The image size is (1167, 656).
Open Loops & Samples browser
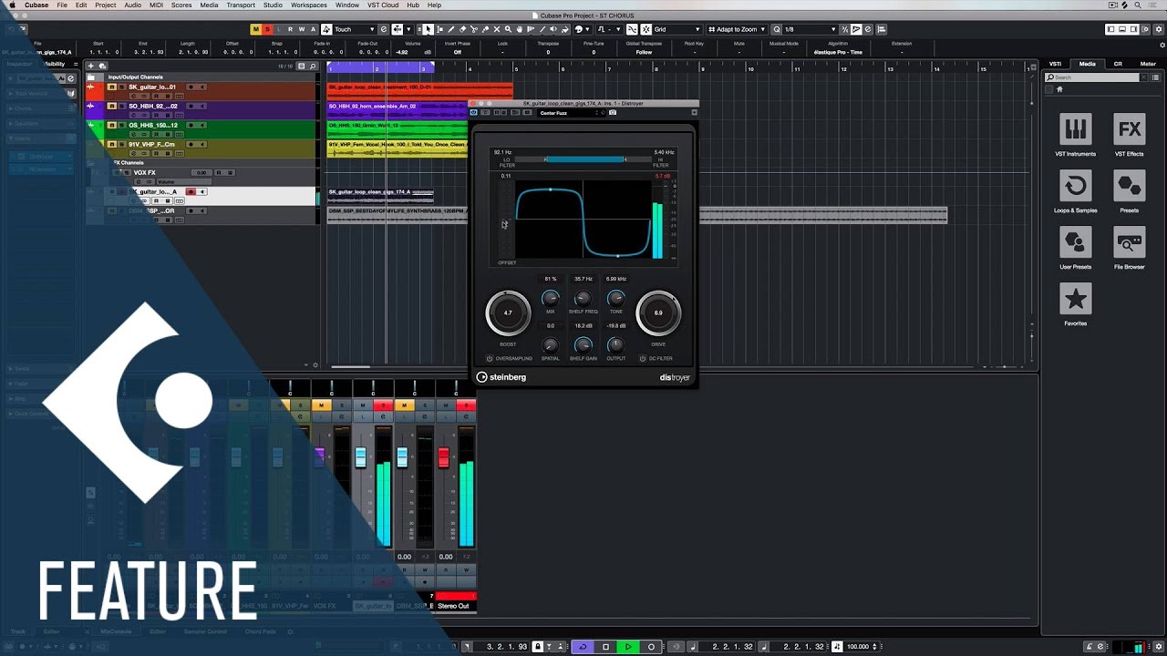coord(1076,192)
